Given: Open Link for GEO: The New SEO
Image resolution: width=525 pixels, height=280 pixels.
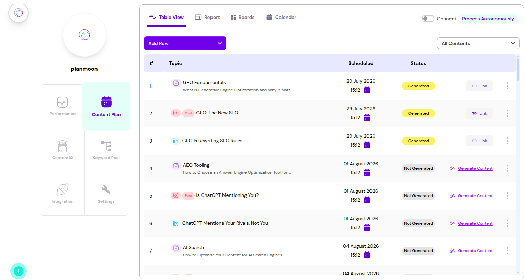Looking at the screenshot, I should coord(479,113).
